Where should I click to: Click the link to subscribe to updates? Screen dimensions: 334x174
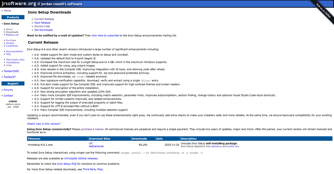[x=105, y=35]
